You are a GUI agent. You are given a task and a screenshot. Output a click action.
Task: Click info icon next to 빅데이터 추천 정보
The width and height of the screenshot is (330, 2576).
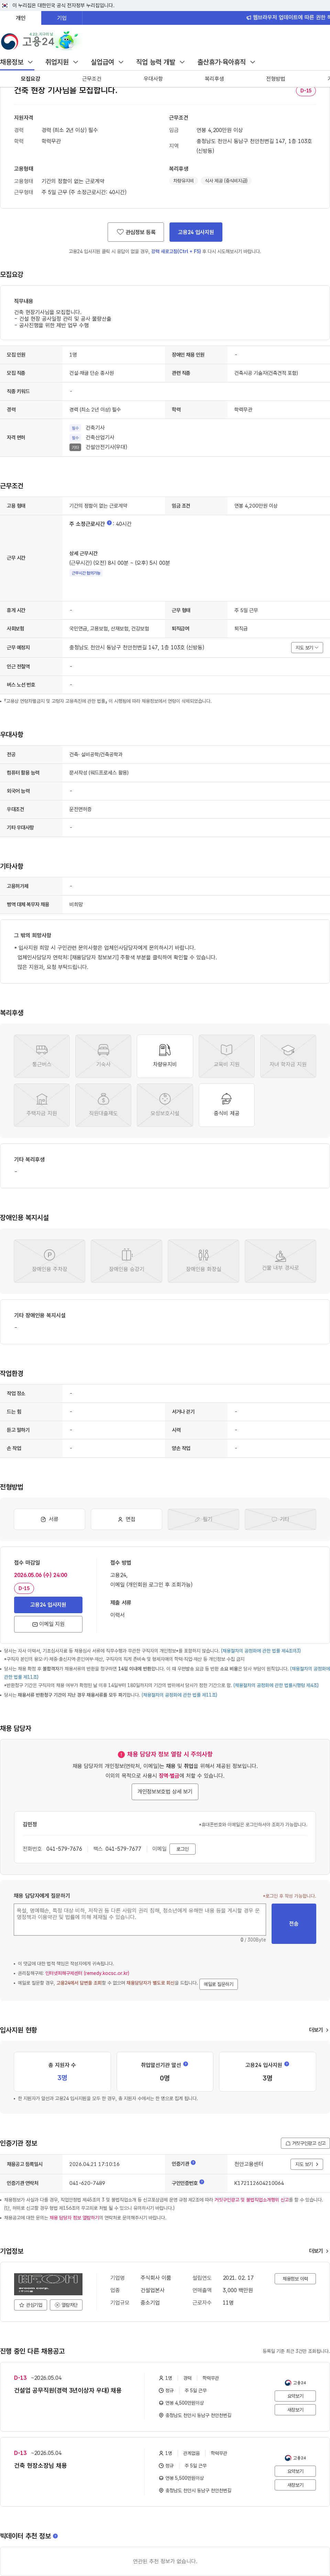pyautogui.click(x=55, y=2536)
